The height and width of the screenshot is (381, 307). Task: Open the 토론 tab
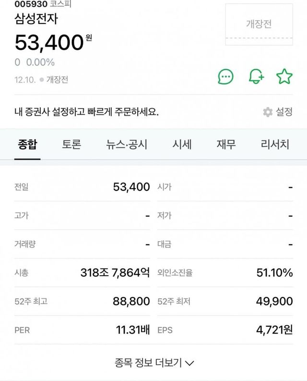point(71,144)
